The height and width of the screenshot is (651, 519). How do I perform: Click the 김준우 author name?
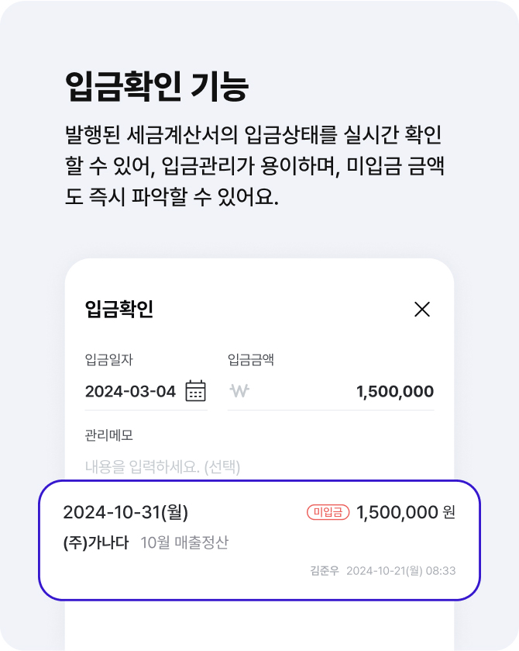pos(325,571)
